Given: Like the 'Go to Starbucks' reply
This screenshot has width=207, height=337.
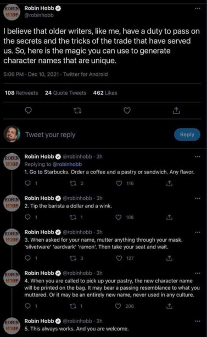Looking at the screenshot, I should 119,183.
